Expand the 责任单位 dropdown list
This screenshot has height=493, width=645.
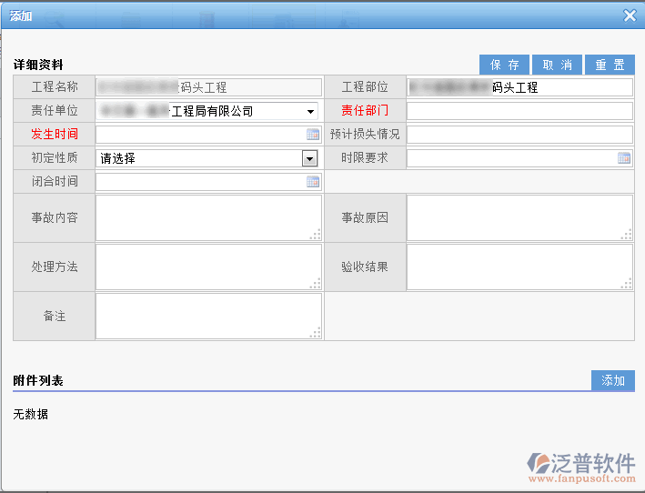(311, 111)
